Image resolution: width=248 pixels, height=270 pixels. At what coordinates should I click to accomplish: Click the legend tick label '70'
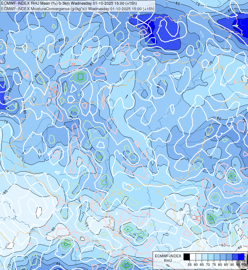pyautogui.click(x=208, y=265)
